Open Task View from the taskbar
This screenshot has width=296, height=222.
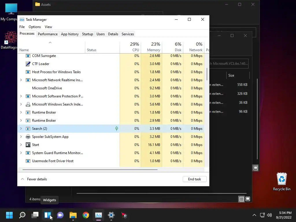point(35,215)
